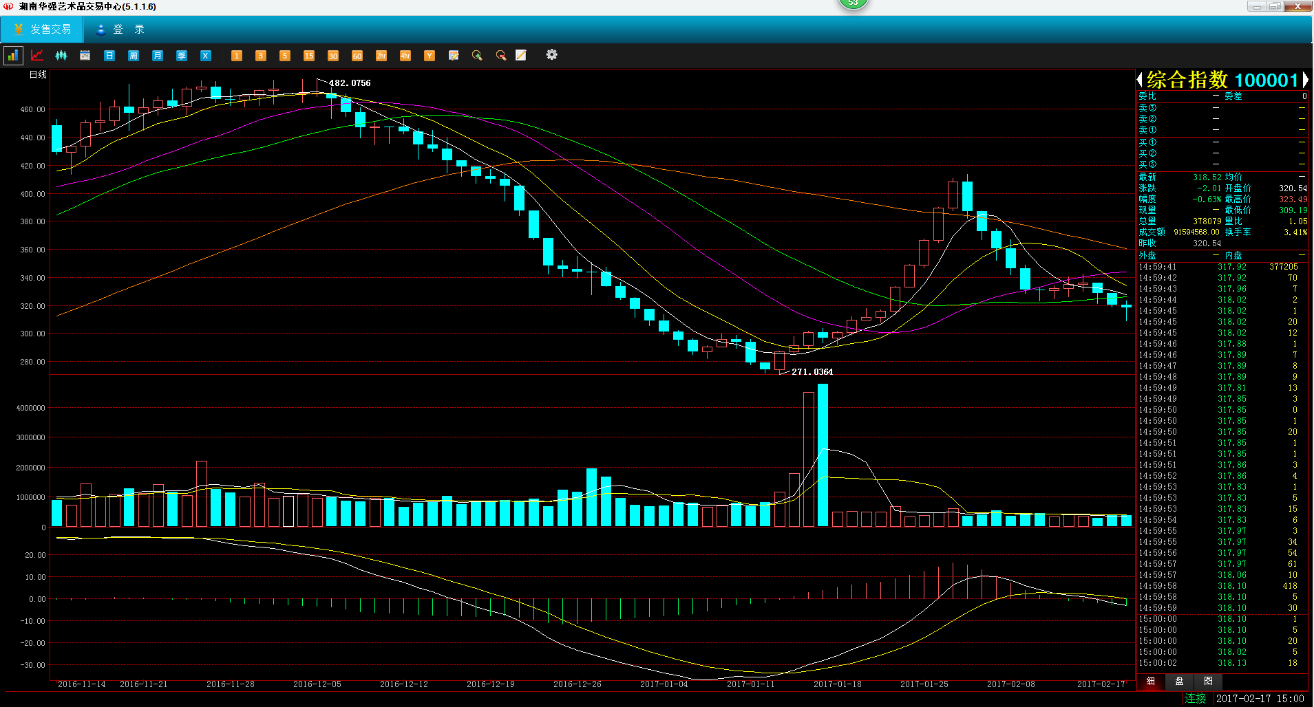Click the 3.41% turnover rate value
1314x707 pixels.
(1295, 232)
